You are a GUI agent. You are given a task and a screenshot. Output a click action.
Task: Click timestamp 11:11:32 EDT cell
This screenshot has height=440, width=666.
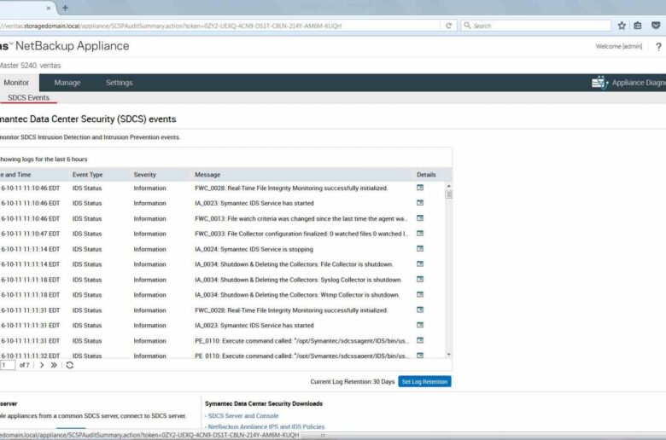[30, 356]
